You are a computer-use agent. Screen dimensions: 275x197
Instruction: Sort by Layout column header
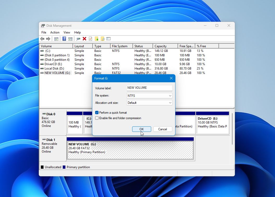(83, 46)
